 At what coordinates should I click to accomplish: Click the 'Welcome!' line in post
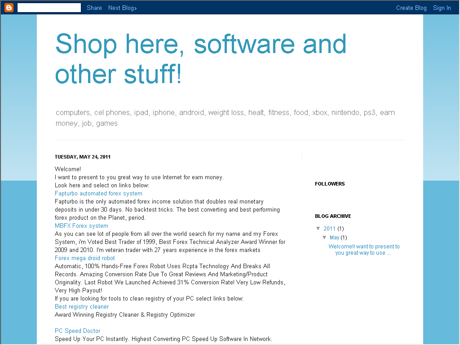pyautogui.click(x=68, y=169)
